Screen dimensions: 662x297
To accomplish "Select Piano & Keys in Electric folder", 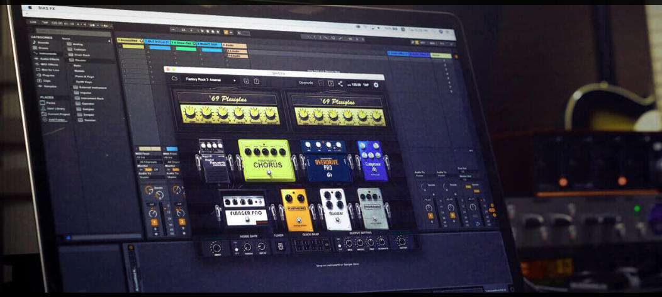I will tap(84, 77).
